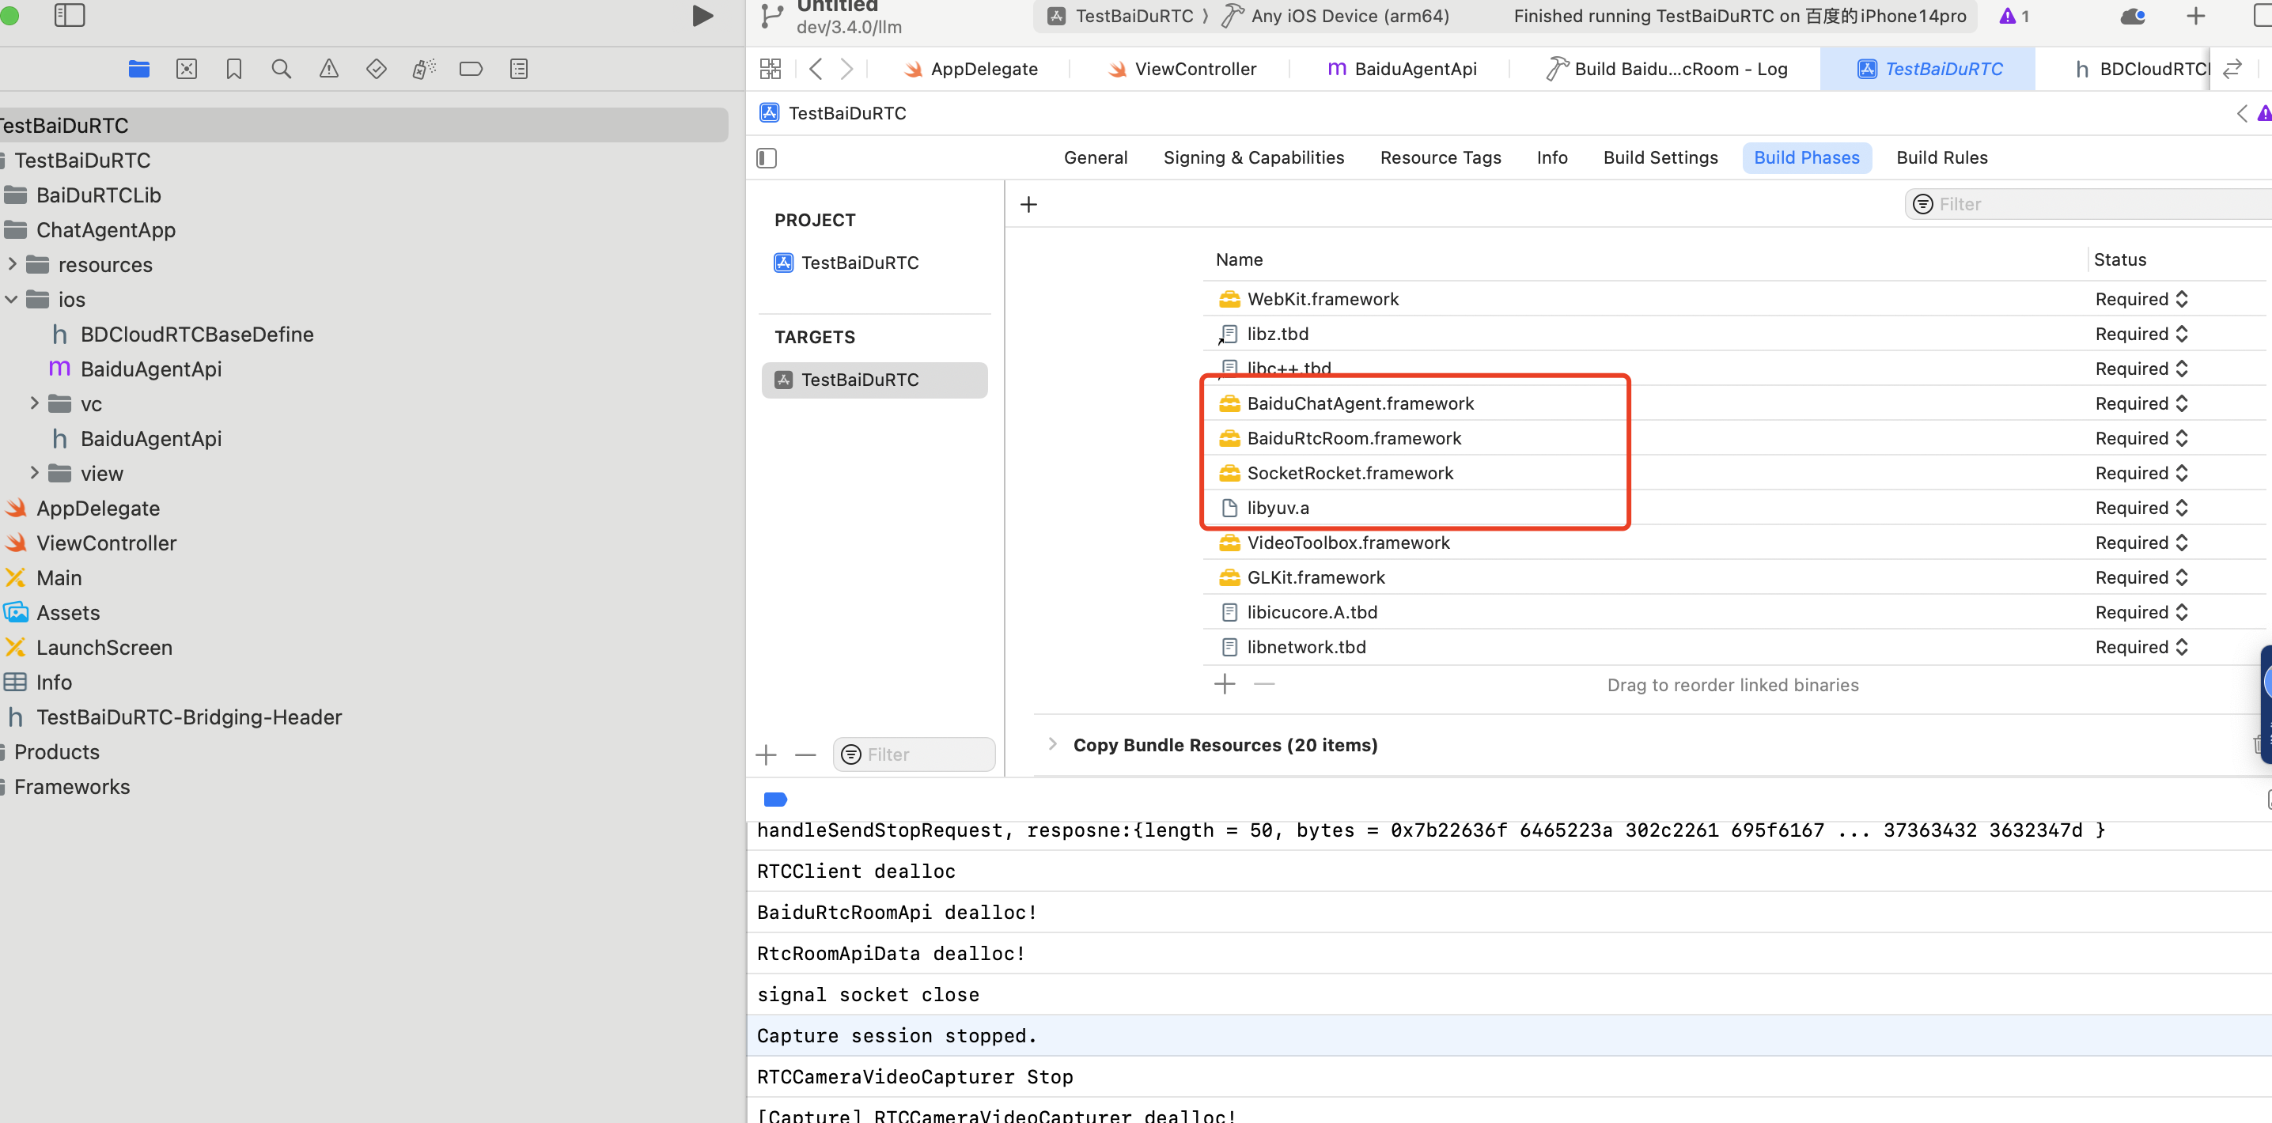Go forward with the editor forward arrow
The image size is (2272, 1123).
coord(846,69)
